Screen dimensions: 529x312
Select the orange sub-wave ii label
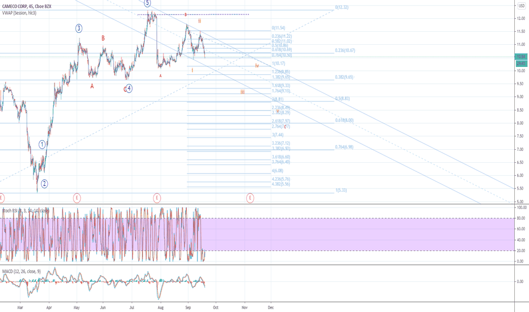click(x=199, y=21)
